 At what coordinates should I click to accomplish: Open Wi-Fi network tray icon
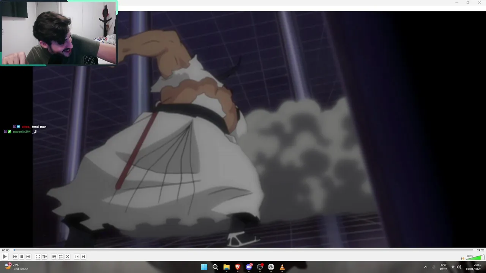(453, 267)
